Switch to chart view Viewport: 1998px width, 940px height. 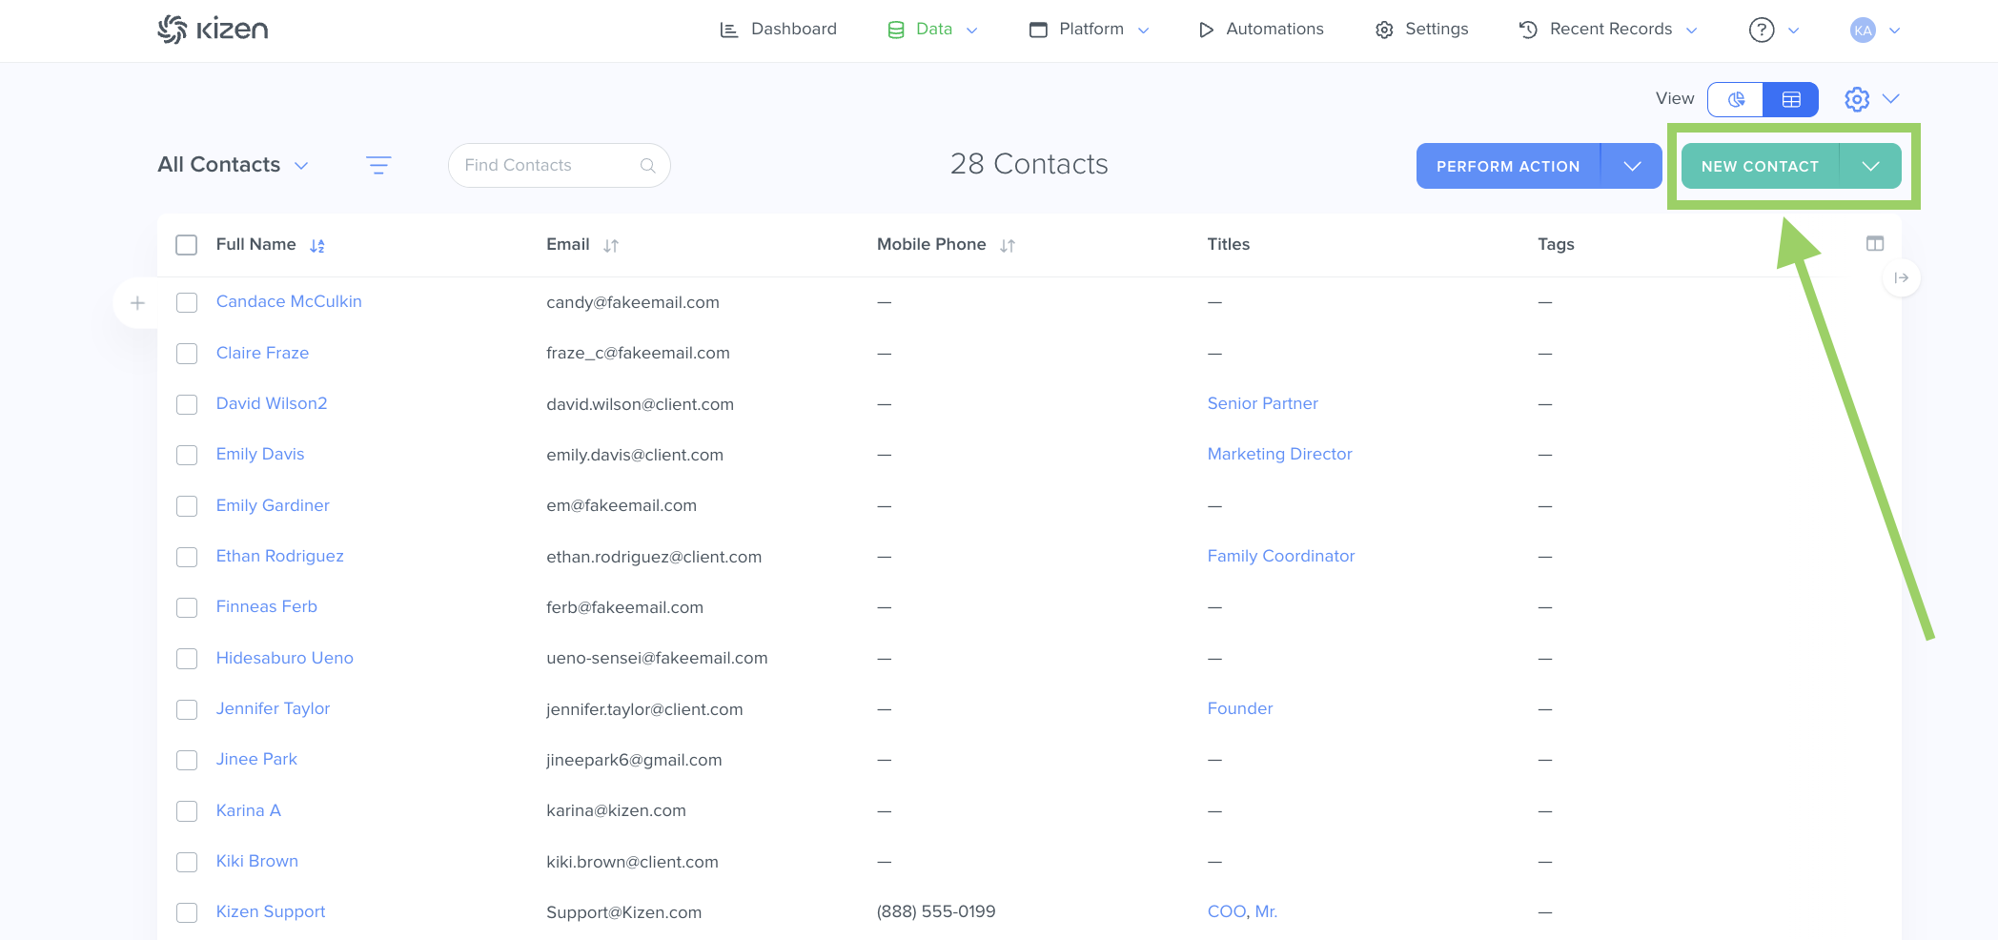coord(1736,99)
